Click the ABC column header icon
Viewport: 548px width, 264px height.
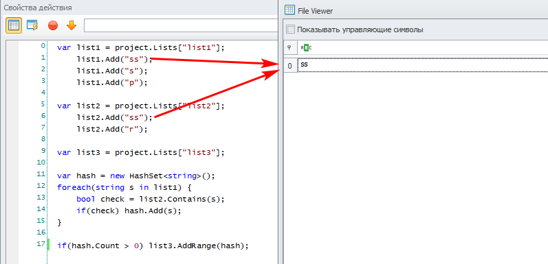tap(306, 48)
